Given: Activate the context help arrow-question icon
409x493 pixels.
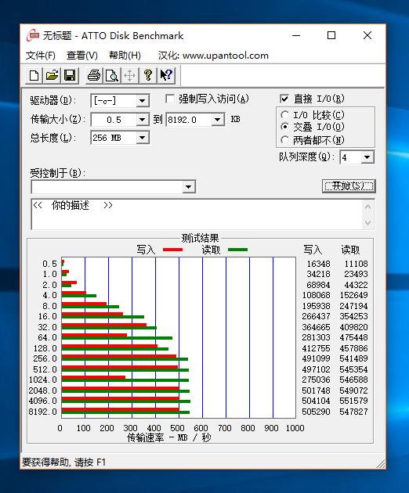Looking at the screenshot, I should (x=166, y=75).
